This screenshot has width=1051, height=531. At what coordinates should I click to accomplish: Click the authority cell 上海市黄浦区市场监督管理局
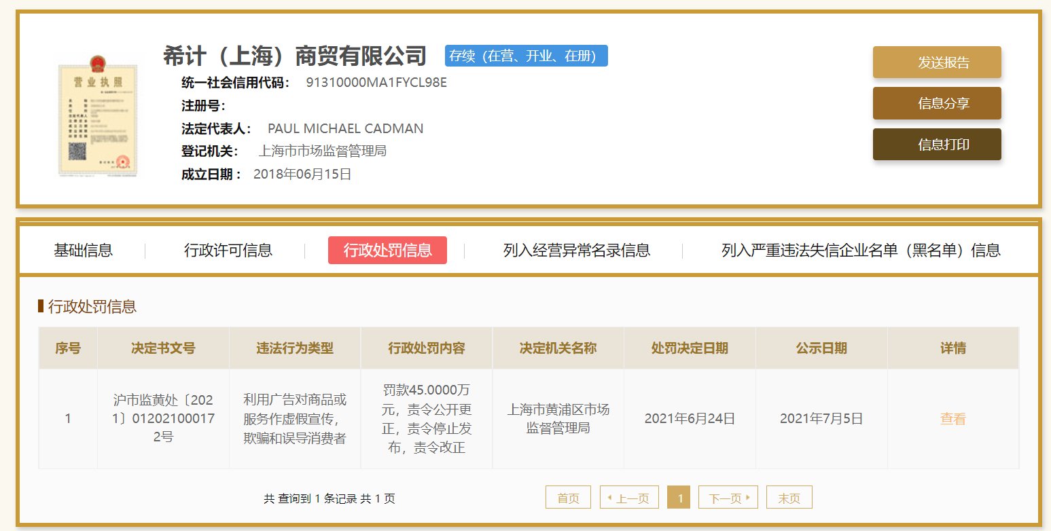558,419
